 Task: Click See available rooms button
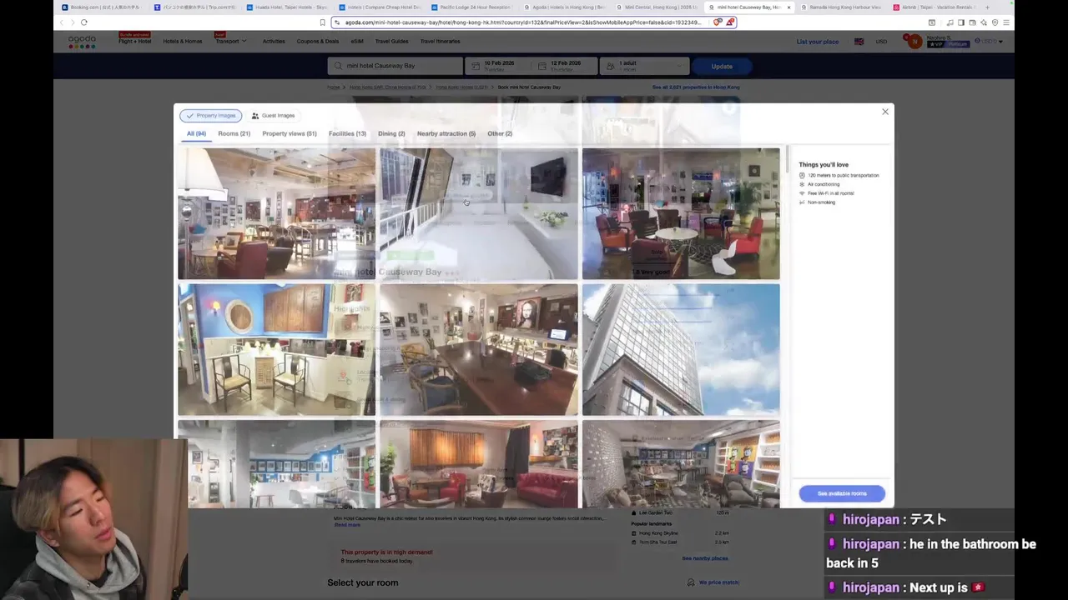pos(842,493)
